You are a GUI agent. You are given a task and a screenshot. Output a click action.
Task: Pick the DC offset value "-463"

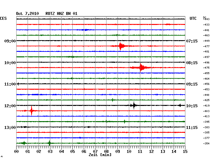pyautogui.click(x=206, y=35)
